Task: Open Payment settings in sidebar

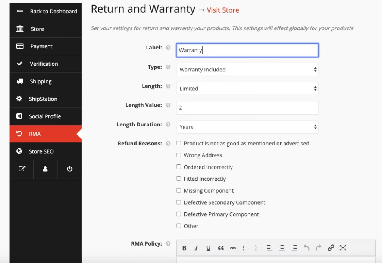Action: click(x=46, y=46)
